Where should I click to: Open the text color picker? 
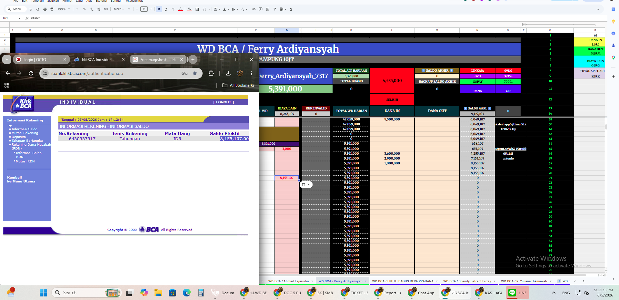(x=180, y=9)
